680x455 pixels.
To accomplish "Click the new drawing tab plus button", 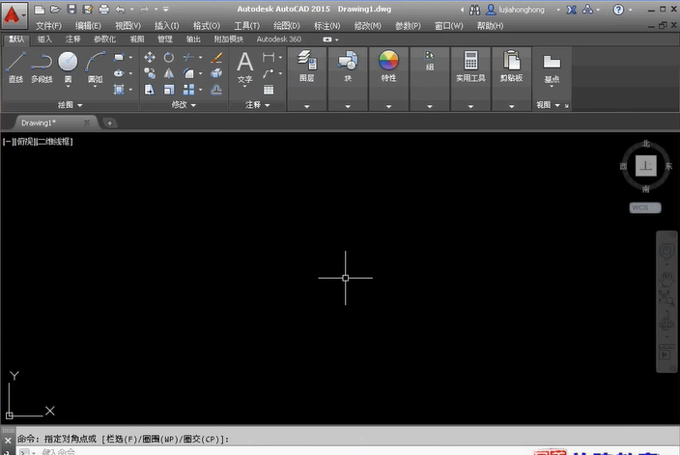I will 110,123.
